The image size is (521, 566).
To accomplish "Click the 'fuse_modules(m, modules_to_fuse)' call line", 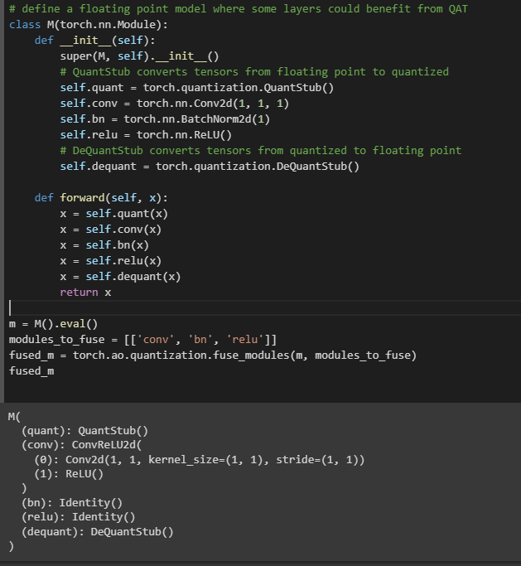I will point(212,356).
